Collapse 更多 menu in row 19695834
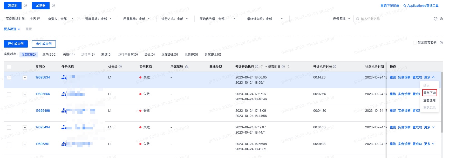Viewport: 449px width, 158px height. pos(429,77)
